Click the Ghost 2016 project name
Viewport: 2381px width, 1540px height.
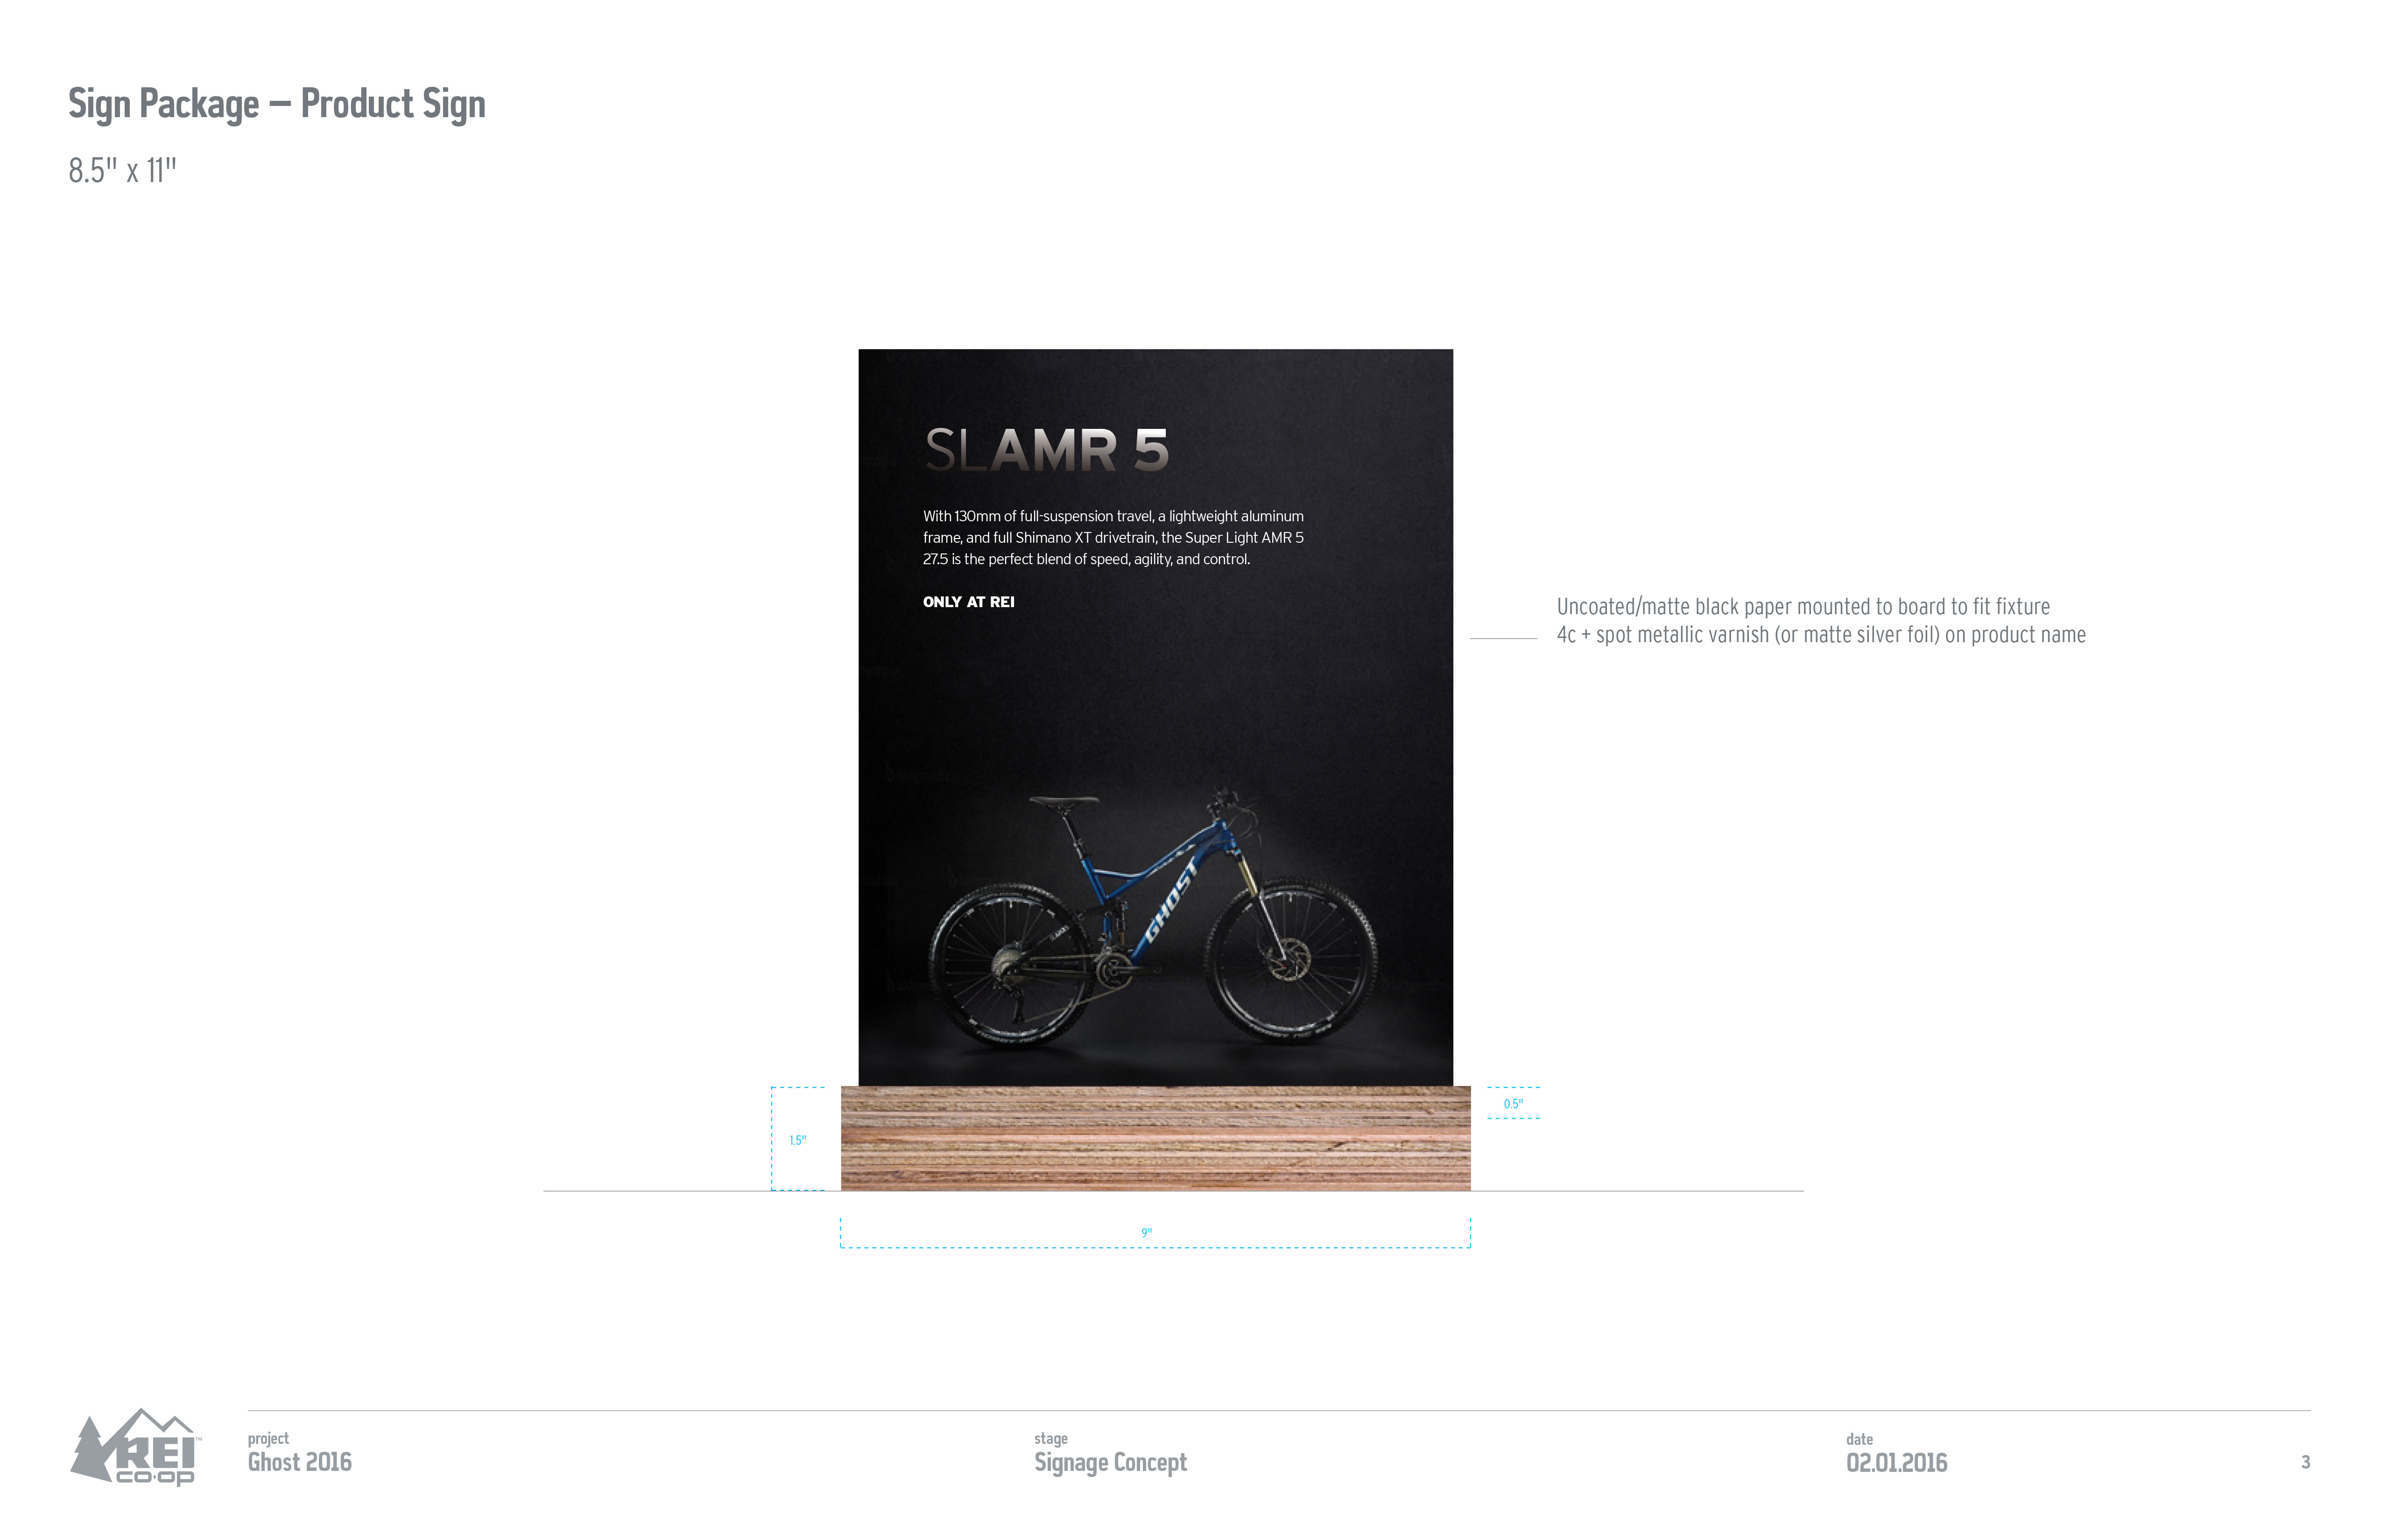click(300, 1462)
